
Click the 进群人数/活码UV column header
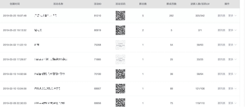[x=200, y=4]
